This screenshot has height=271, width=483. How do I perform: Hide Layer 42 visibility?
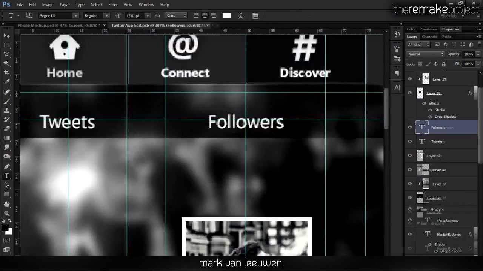click(410, 155)
